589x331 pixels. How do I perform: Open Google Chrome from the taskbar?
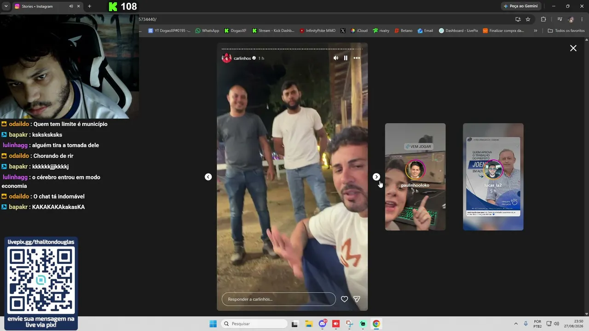click(376, 324)
